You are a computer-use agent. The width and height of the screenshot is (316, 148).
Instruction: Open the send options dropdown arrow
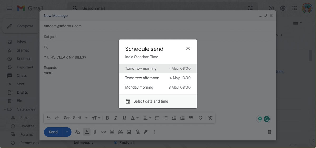pos(67,132)
